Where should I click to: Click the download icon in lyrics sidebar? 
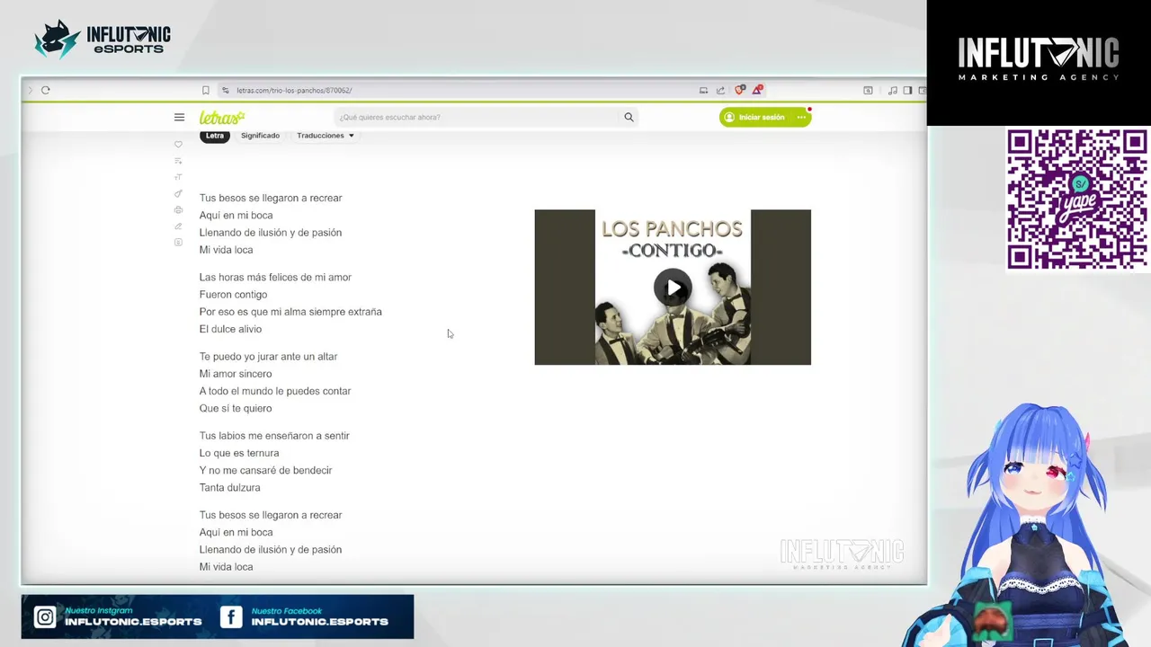tap(178, 242)
